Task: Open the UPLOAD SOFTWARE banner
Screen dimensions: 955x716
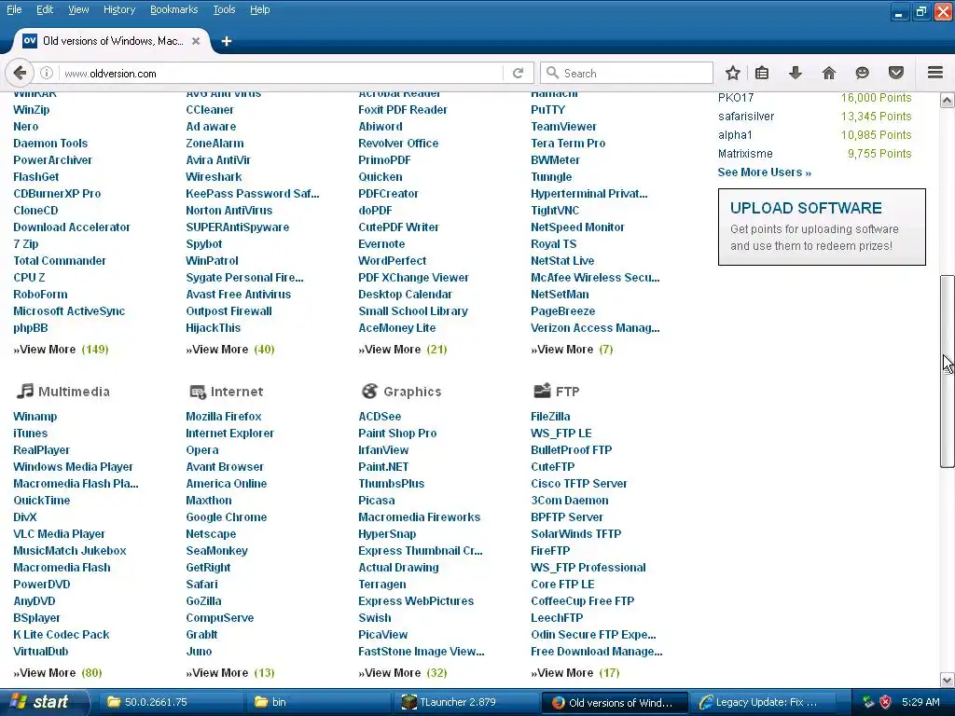Action: pyautogui.click(x=822, y=227)
